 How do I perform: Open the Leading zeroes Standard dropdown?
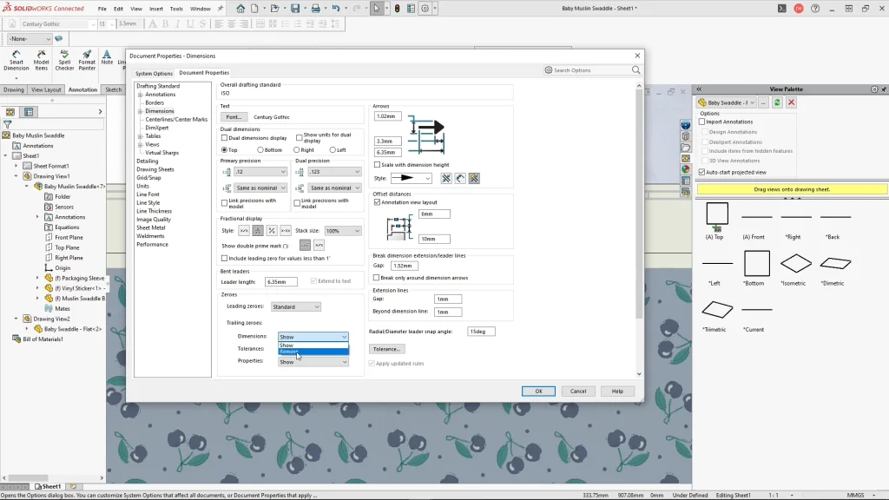pyautogui.click(x=295, y=306)
